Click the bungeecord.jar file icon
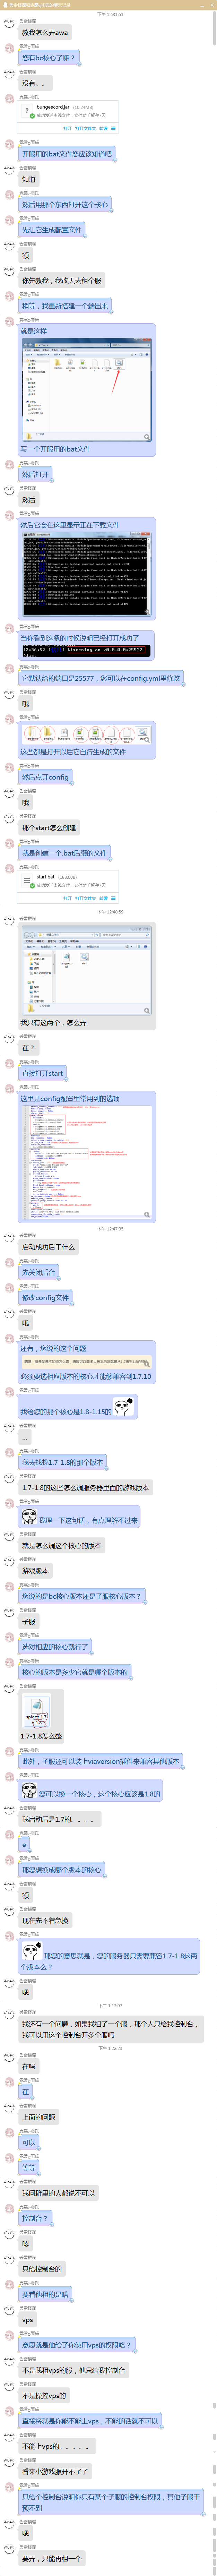This screenshot has width=217, height=2576. point(28,111)
